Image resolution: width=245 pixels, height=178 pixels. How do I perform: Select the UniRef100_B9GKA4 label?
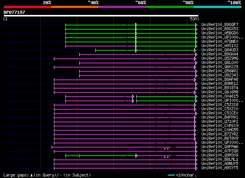coord(220,54)
